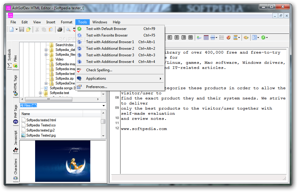Click the Save floppy disk icon
298x192 pixels.
22,29
